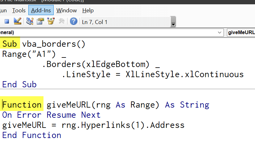
Task: Place cursor on the highlighted Sub keyword
Action: (x=10, y=44)
